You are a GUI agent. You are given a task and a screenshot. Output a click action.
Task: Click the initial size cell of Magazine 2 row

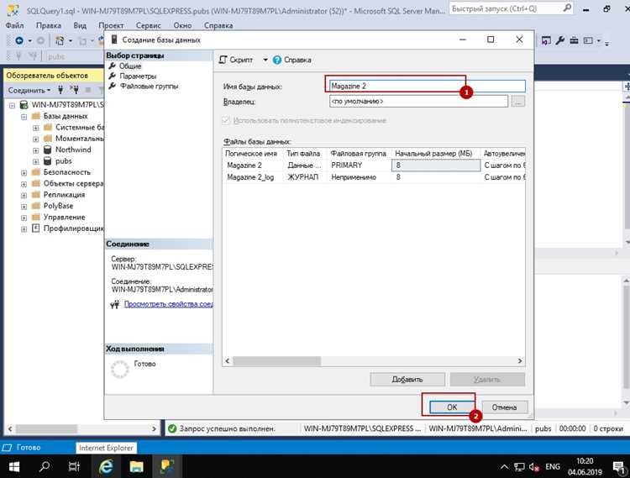[x=436, y=165]
